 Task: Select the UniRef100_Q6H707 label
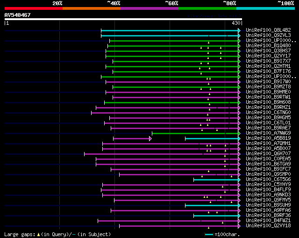[268, 154]
